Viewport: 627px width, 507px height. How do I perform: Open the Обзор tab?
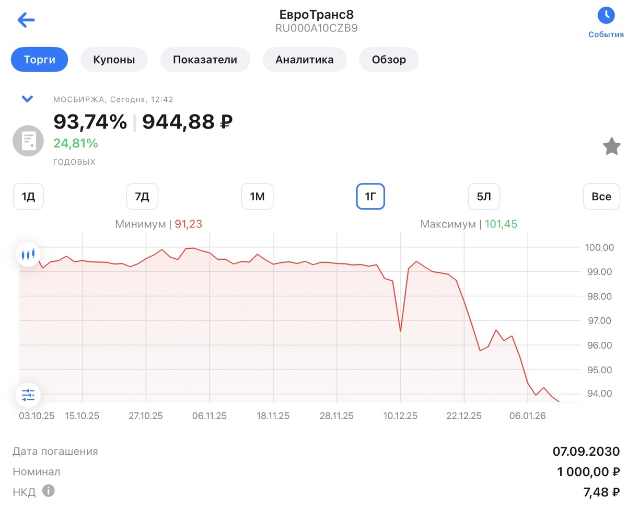click(x=389, y=60)
